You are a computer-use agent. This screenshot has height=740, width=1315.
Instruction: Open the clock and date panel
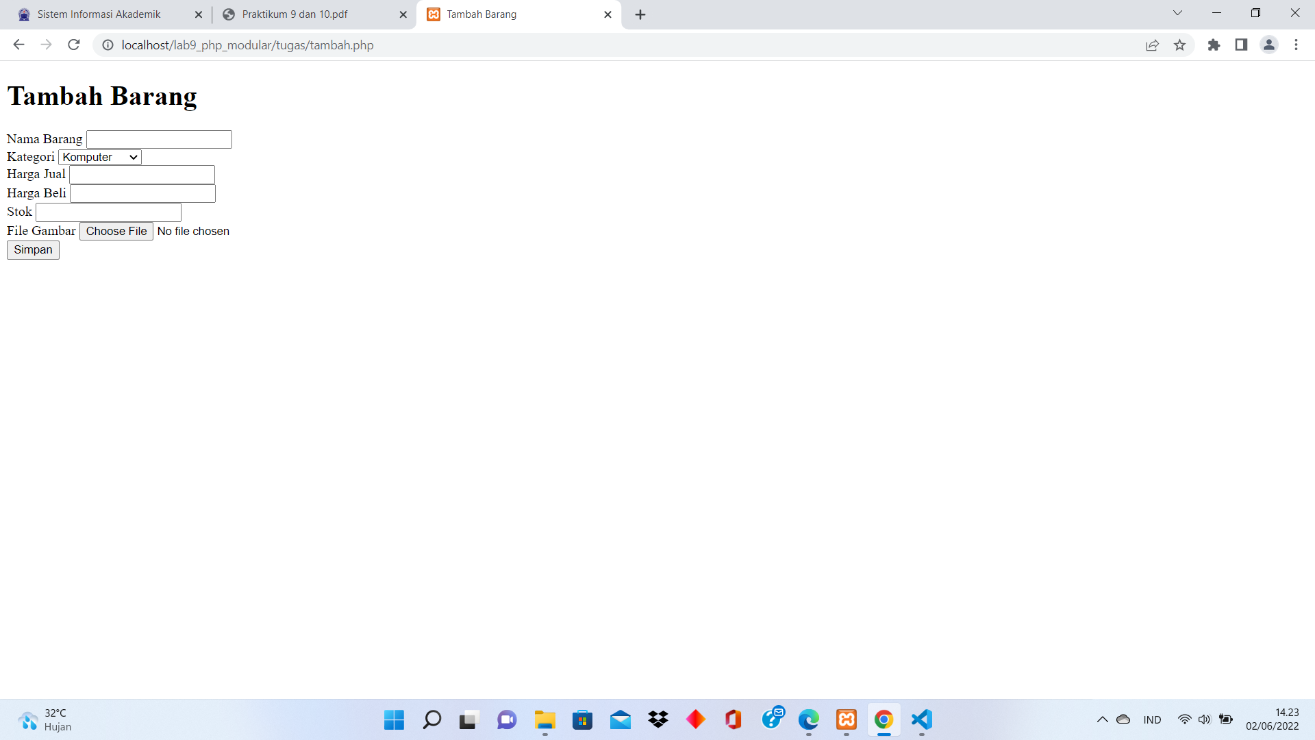coord(1272,719)
